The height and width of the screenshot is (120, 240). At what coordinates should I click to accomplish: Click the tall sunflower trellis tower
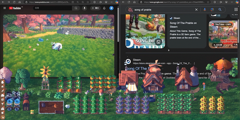(x=45, y=78)
